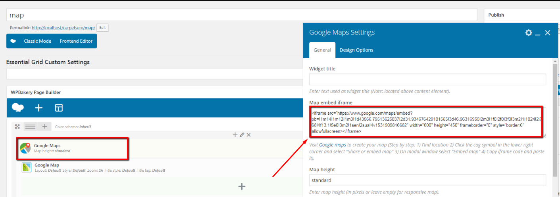Click the Widget title input field
The image size is (560, 197).
click(427, 80)
